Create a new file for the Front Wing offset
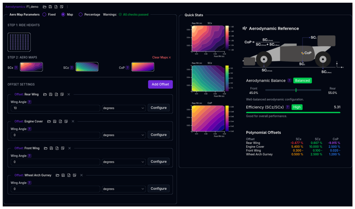 coord(57,148)
